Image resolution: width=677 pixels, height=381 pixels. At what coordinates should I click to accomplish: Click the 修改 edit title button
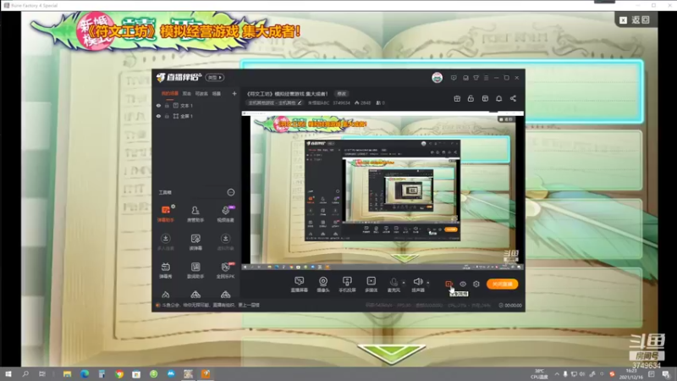(x=342, y=93)
